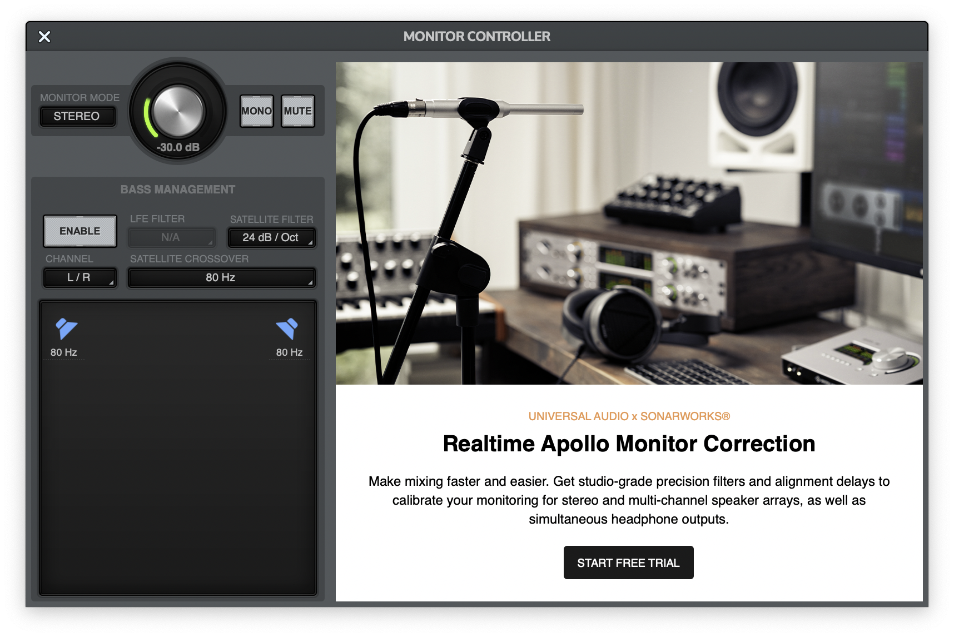Open Satellite Filter 24 dB / Oct dropdown
Viewport: 954px width, 637px height.
pos(271,237)
